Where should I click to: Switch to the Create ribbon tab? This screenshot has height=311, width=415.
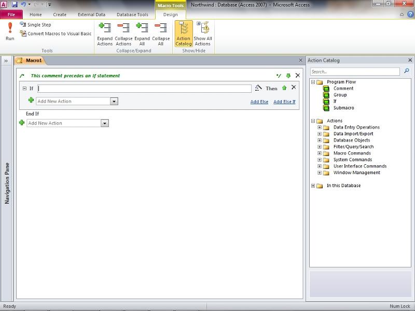(x=60, y=15)
